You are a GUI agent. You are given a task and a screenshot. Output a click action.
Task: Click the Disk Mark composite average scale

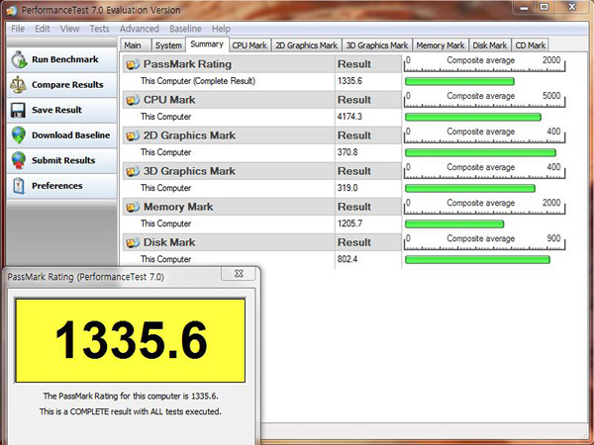[484, 242]
